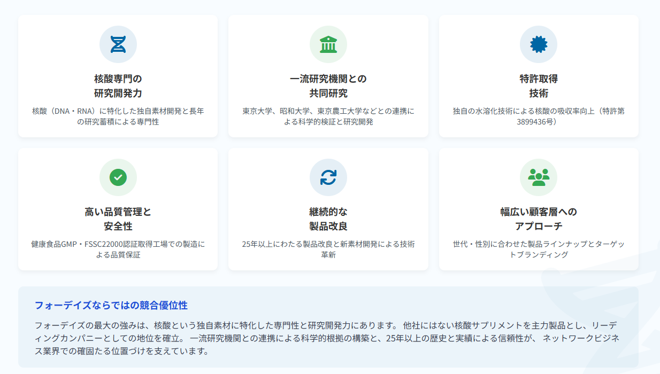
Task: Select heading 継続的な製品改良
Action: point(328,219)
